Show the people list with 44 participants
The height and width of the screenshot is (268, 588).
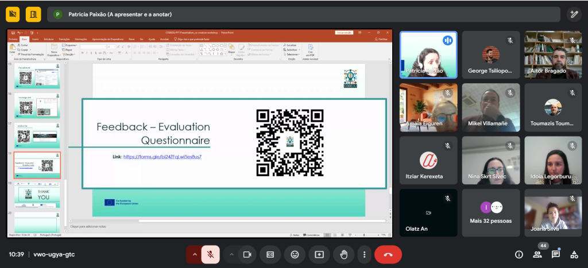coord(537,254)
